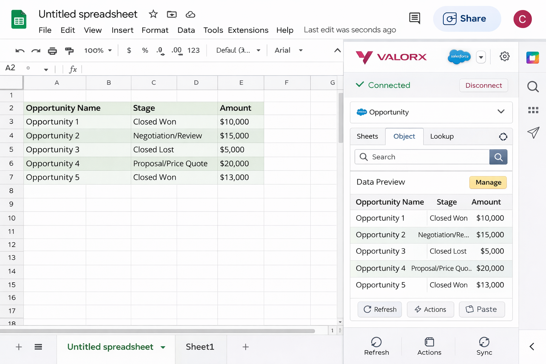Screen dimensions: 546x364
Task: Collapse the toolbar with the up chevron
Action: pos(337,50)
